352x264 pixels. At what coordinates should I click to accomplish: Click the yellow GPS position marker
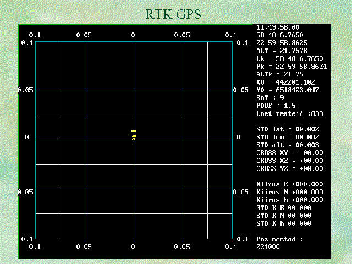coord(134,139)
